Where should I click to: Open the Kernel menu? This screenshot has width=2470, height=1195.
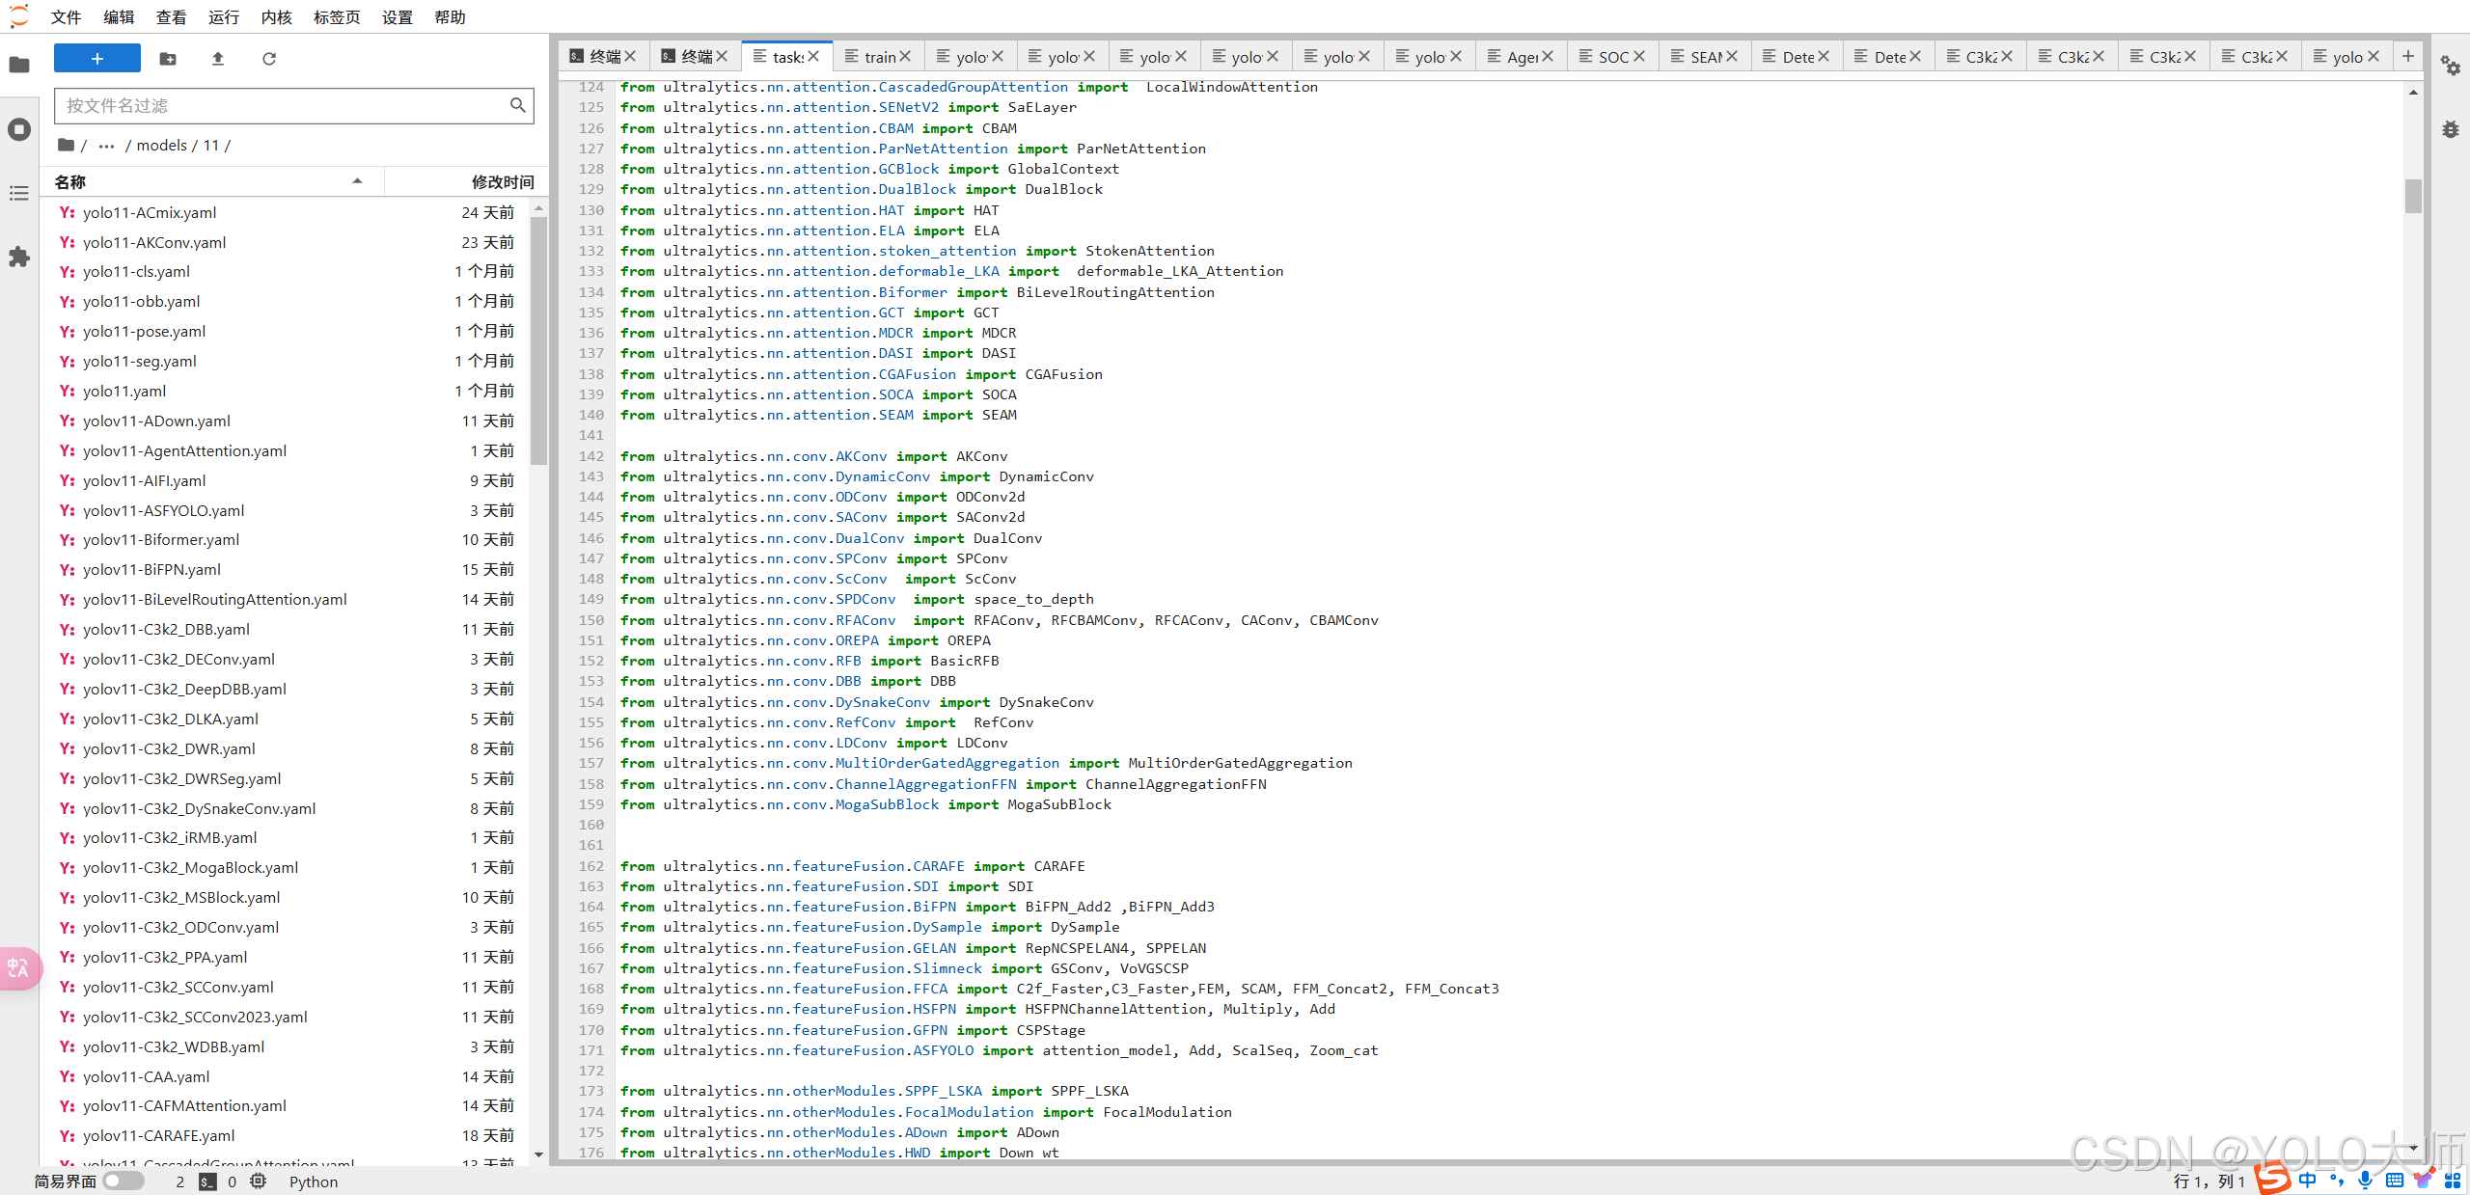click(x=276, y=17)
